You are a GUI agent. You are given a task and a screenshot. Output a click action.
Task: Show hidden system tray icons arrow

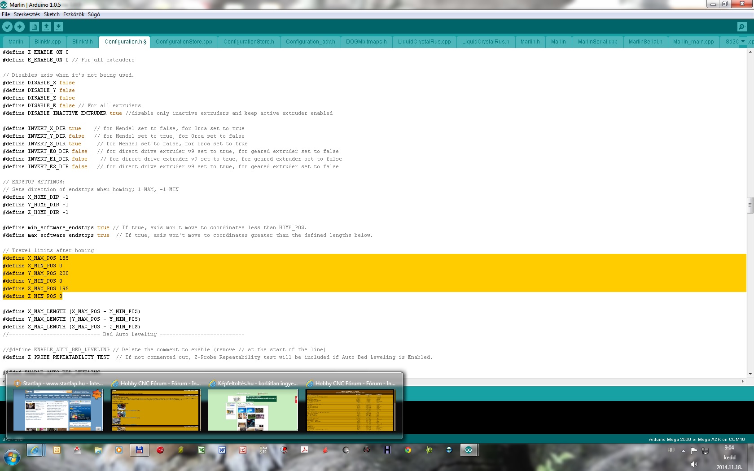pyautogui.click(x=683, y=450)
